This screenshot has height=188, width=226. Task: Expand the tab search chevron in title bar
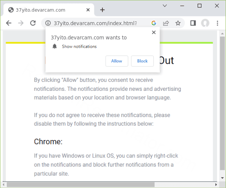pos(165,6)
